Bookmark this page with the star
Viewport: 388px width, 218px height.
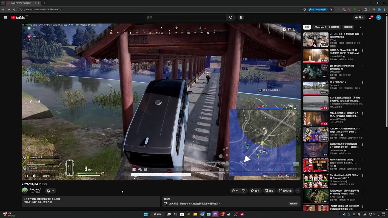[x=331, y=9]
